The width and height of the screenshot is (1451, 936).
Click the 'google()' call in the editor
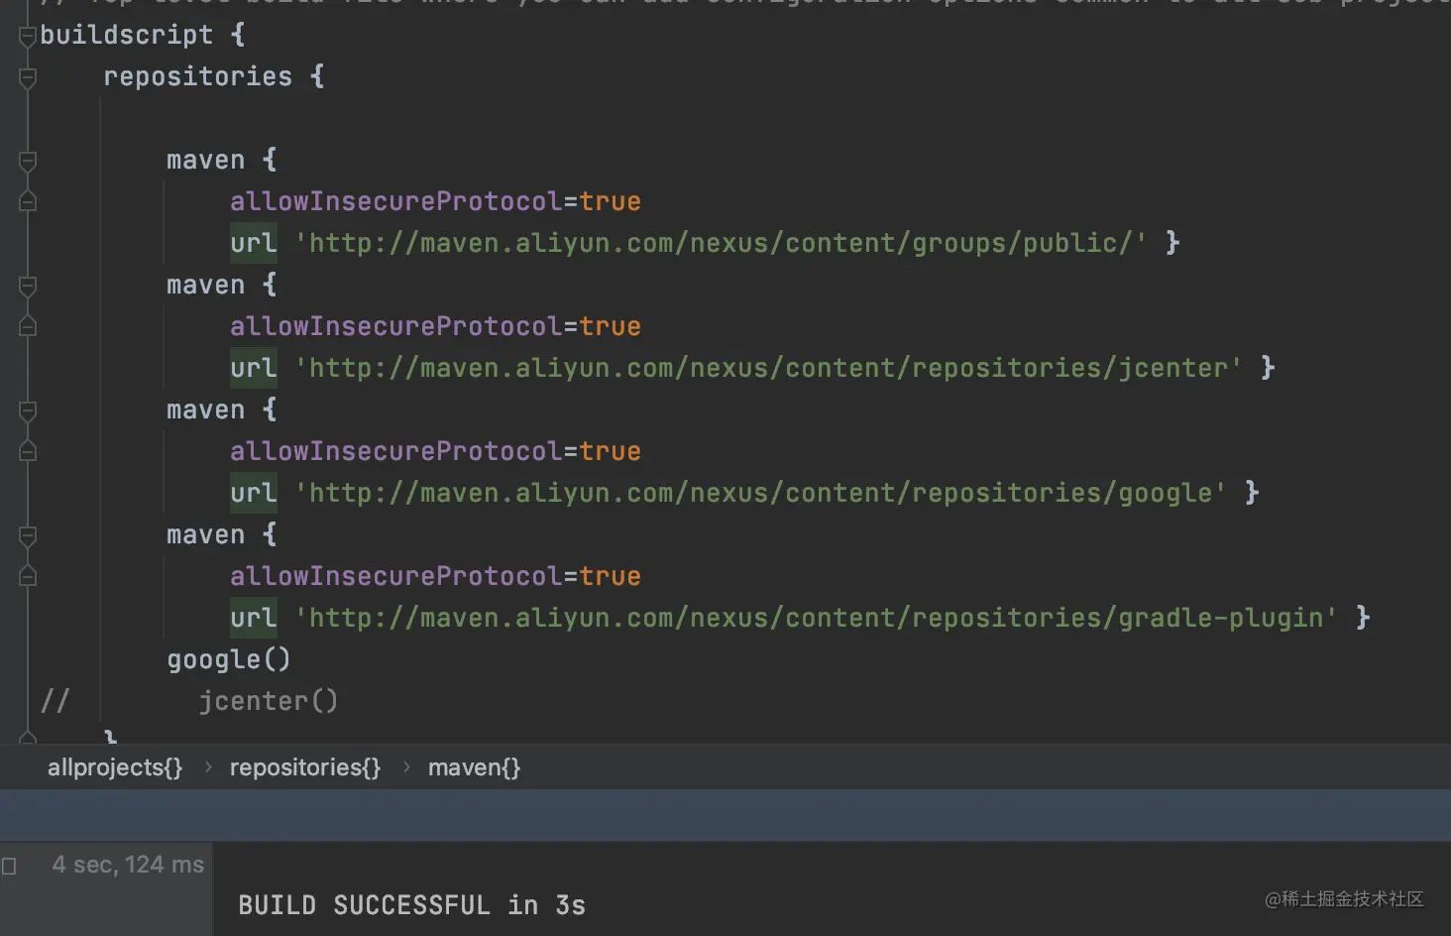pyautogui.click(x=229, y=659)
